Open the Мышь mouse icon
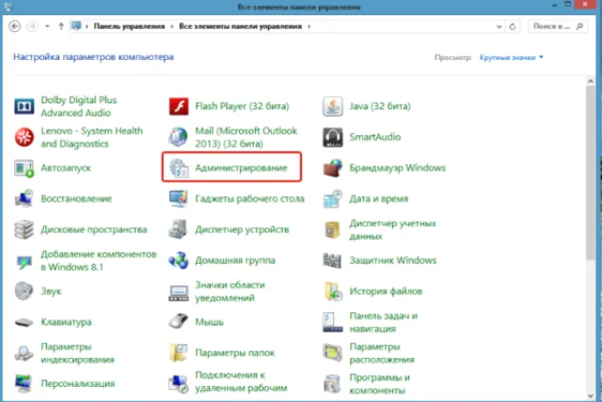This screenshot has height=402, width=602. pyautogui.click(x=179, y=321)
